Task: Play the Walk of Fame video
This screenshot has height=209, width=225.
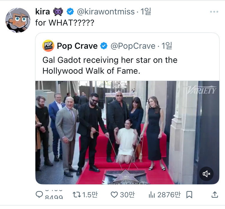Action: coord(127,132)
